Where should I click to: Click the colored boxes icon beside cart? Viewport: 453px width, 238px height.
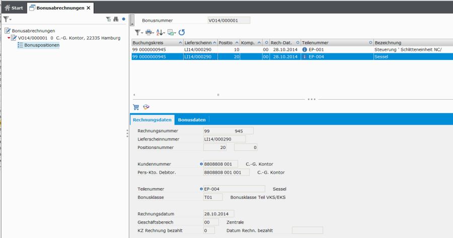pyautogui.click(x=146, y=107)
